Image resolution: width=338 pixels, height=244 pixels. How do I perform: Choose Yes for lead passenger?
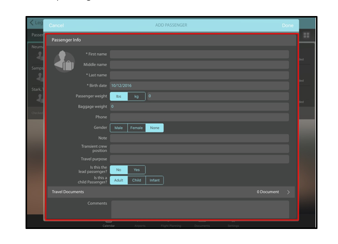pyautogui.click(x=136, y=170)
